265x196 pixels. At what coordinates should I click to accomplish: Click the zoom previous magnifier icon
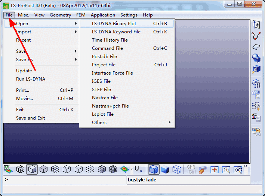click(x=238, y=169)
